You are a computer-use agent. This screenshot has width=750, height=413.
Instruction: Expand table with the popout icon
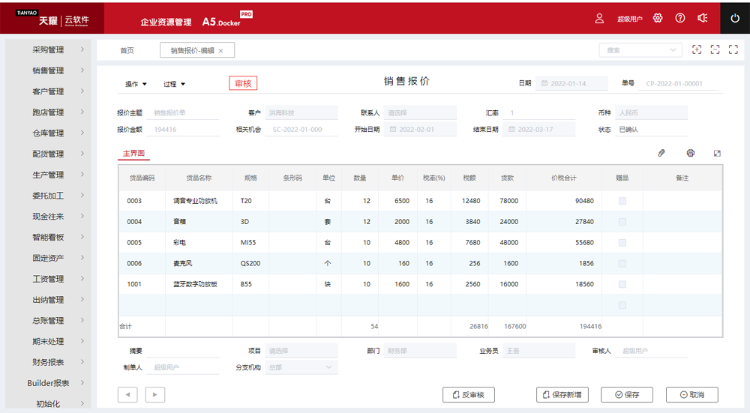click(717, 153)
